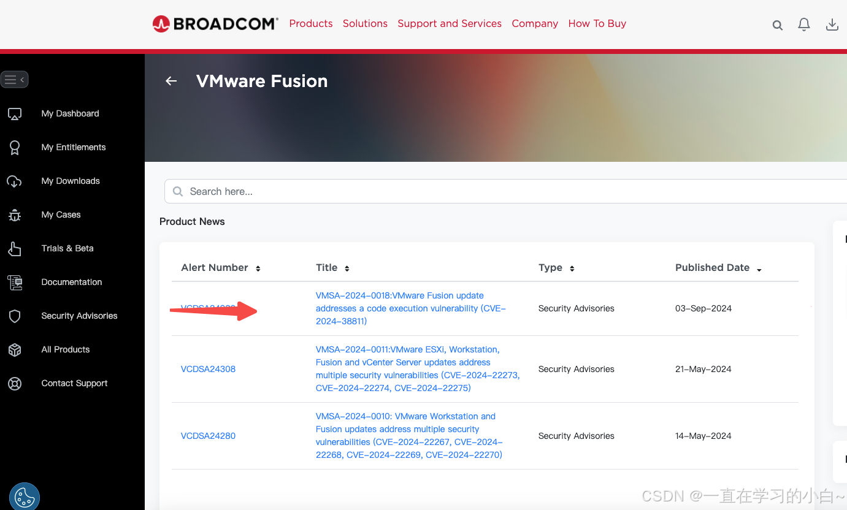Click the VMware Fusion page title
Viewport: 847px width, 510px height.
pyautogui.click(x=262, y=81)
